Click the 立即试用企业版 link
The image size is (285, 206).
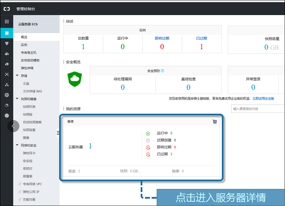pos(263,99)
